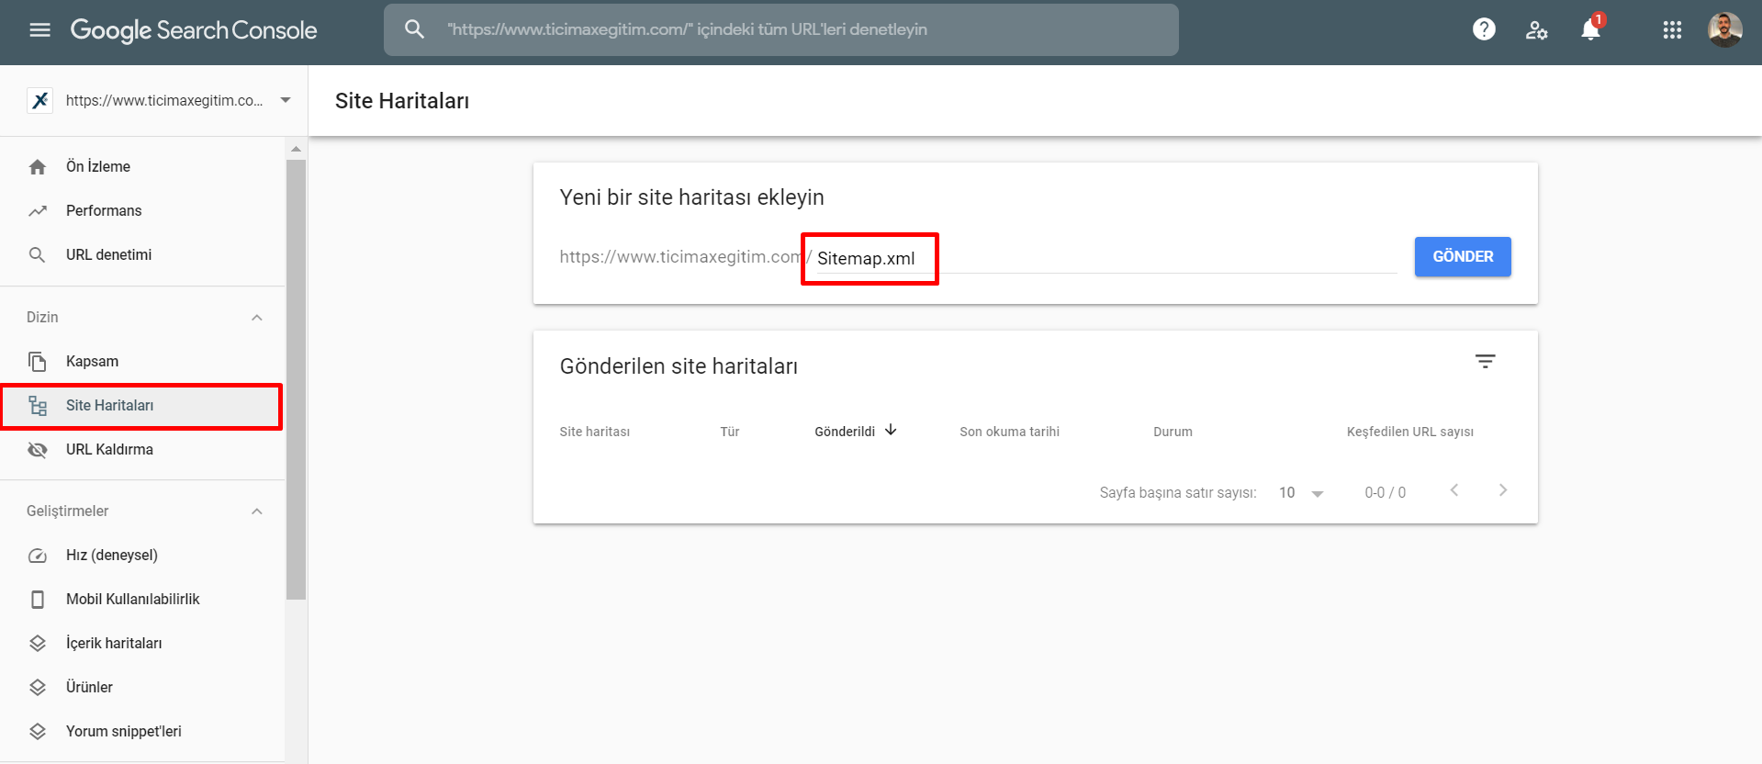Image resolution: width=1762 pixels, height=764 pixels.
Task: Click the 'Sayfa başına satır sayısı:' label
Action: point(1178,493)
